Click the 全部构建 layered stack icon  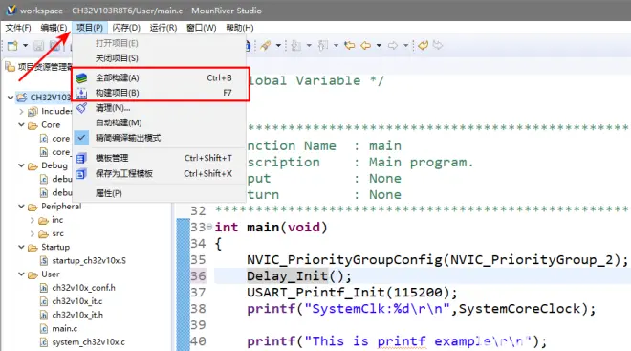pyautogui.click(x=81, y=77)
